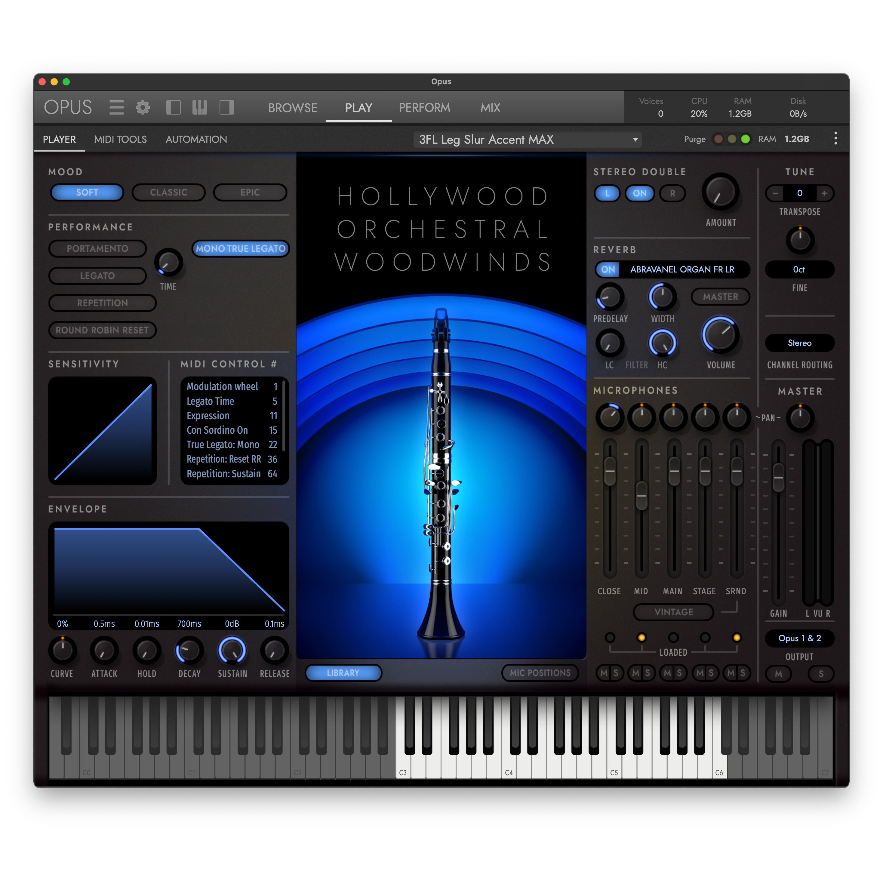Switch to the Mix tab

click(x=490, y=108)
